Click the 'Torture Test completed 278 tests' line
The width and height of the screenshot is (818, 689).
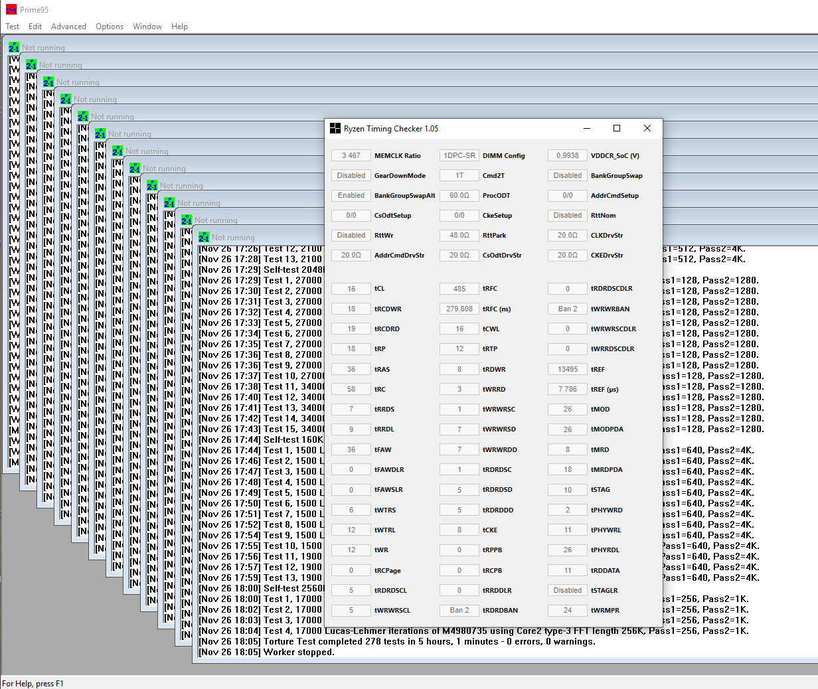click(397, 641)
